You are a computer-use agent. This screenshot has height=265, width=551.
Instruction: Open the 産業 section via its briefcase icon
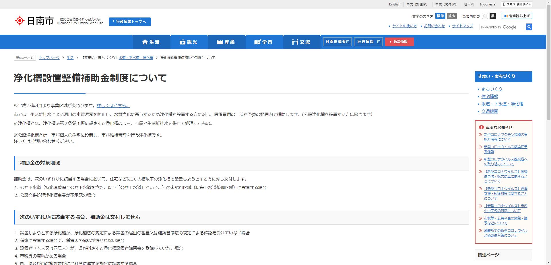tap(220, 42)
